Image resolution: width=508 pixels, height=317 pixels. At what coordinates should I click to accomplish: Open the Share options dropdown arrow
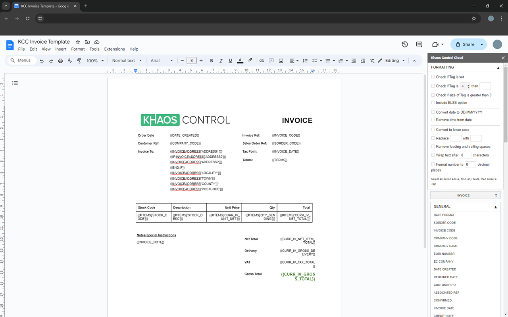click(482, 44)
